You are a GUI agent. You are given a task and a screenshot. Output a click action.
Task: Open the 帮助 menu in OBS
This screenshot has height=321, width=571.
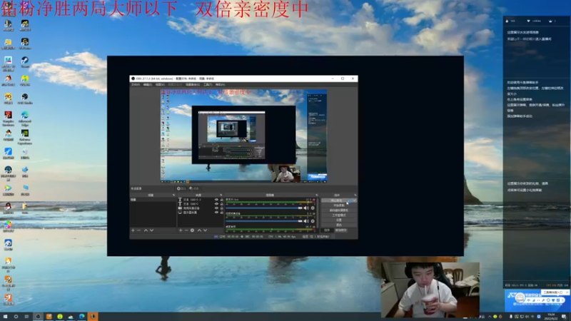(220, 84)
